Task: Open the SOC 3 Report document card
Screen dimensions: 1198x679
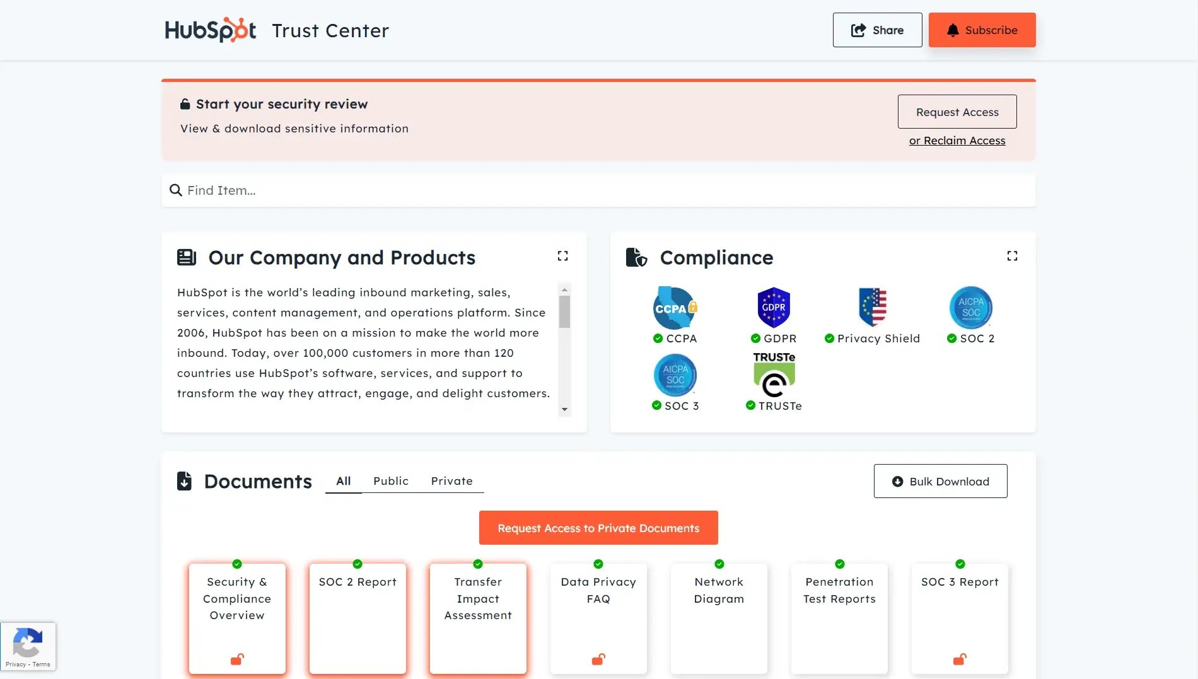Action: pos(960,618)
